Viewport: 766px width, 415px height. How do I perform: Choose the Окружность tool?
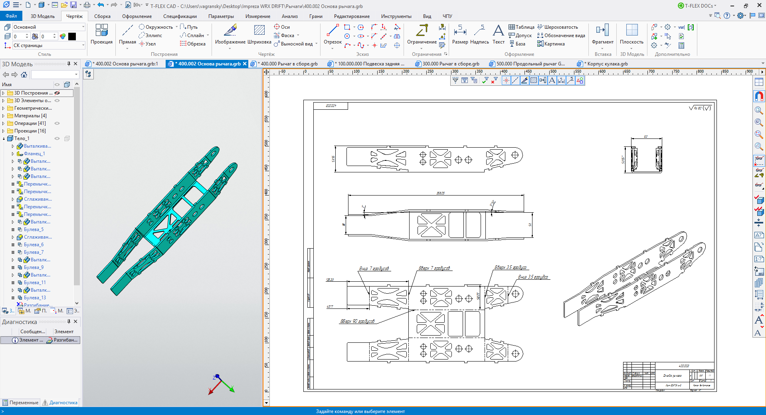coord(156,27)
